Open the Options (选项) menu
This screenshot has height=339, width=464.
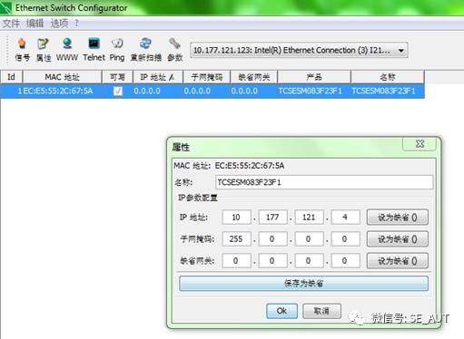coord(59,24)
